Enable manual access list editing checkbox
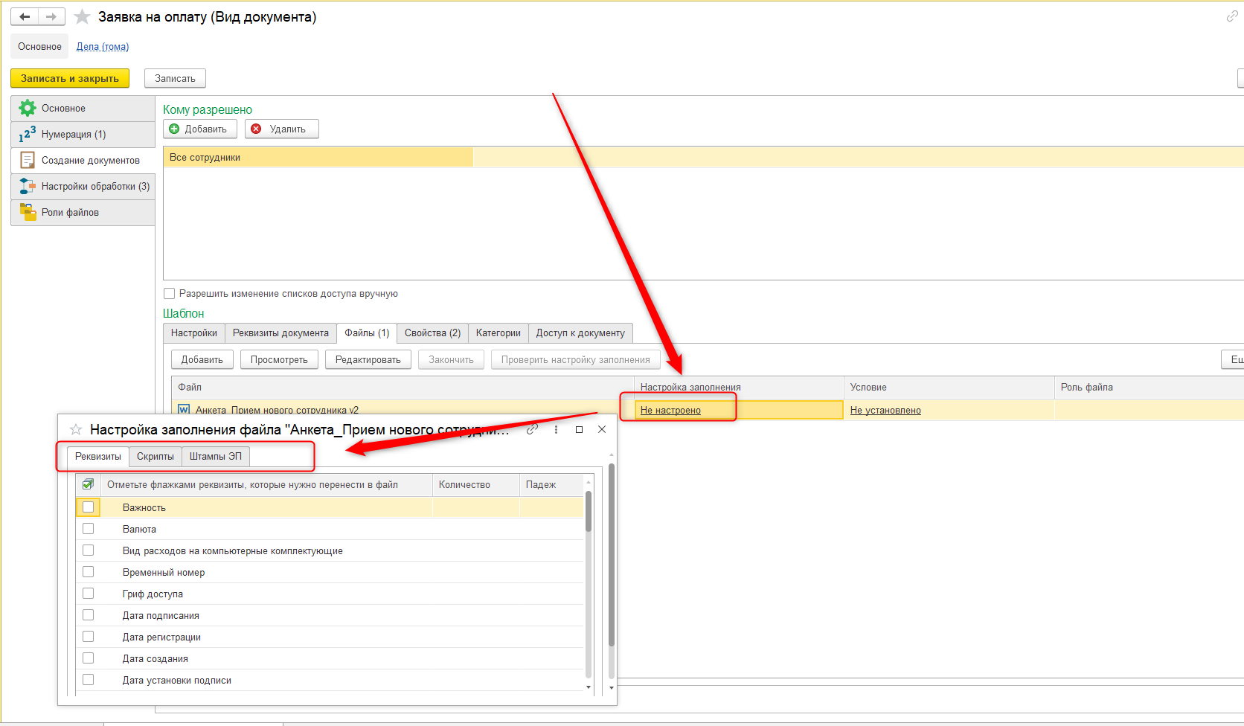The width and height of the screenshot is (1244, 726). [x=170, y=294]
